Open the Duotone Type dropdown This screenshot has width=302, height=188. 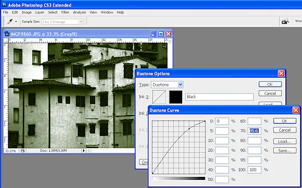click(x=167, y=84)
